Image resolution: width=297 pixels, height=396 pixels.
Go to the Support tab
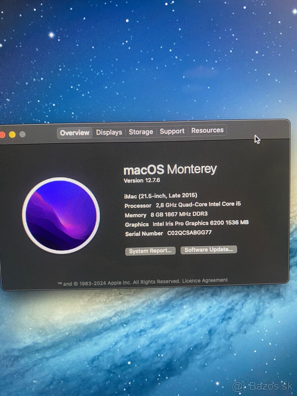tap(172, 131)
